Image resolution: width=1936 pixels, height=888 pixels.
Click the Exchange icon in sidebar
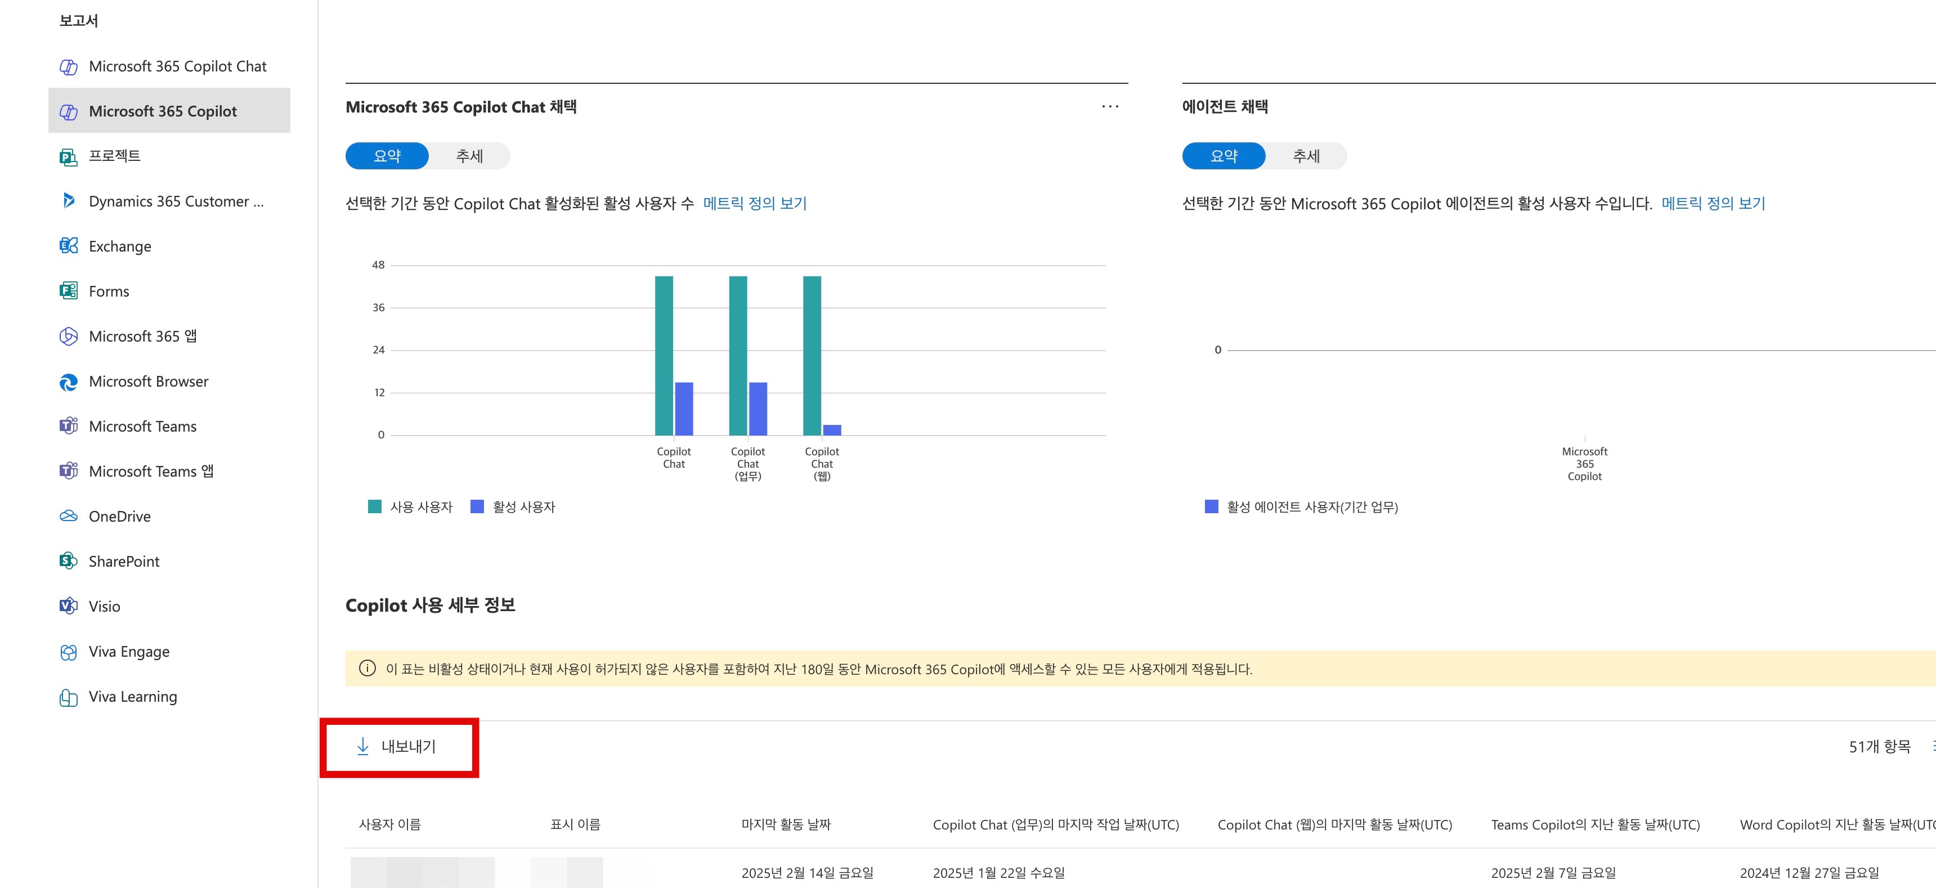[69, 246]
